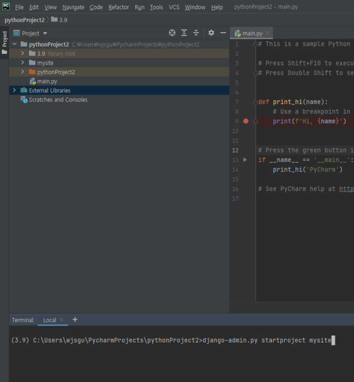This screenshot has height=382, width=354.
Task: Hide the Project panel with minus icon
Action: click(223, 33)
